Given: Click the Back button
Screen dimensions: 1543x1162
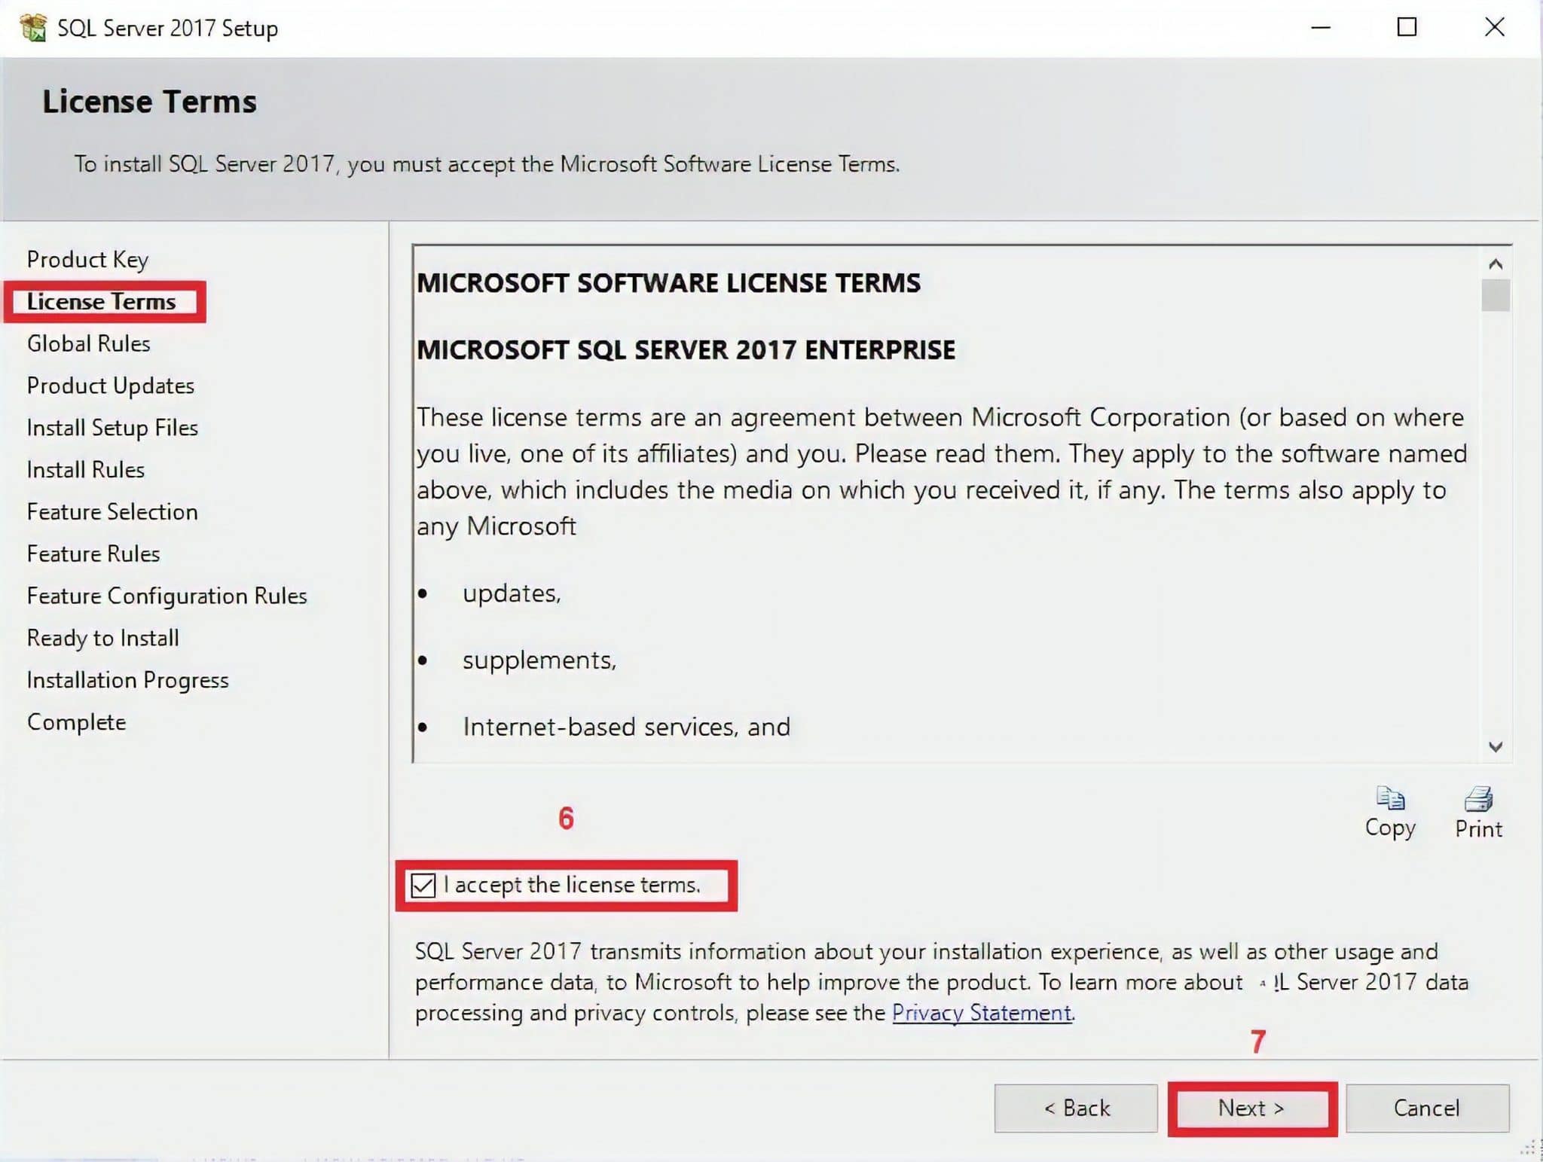Looking at the screenshot, I should [1076, 1108].
